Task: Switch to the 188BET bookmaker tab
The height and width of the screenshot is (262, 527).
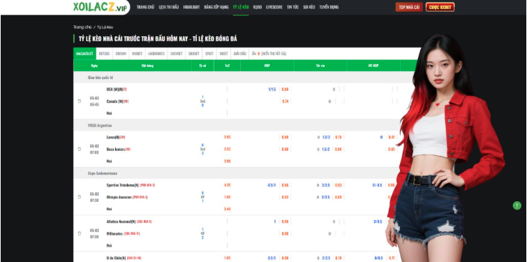Action: pos(137,54)
